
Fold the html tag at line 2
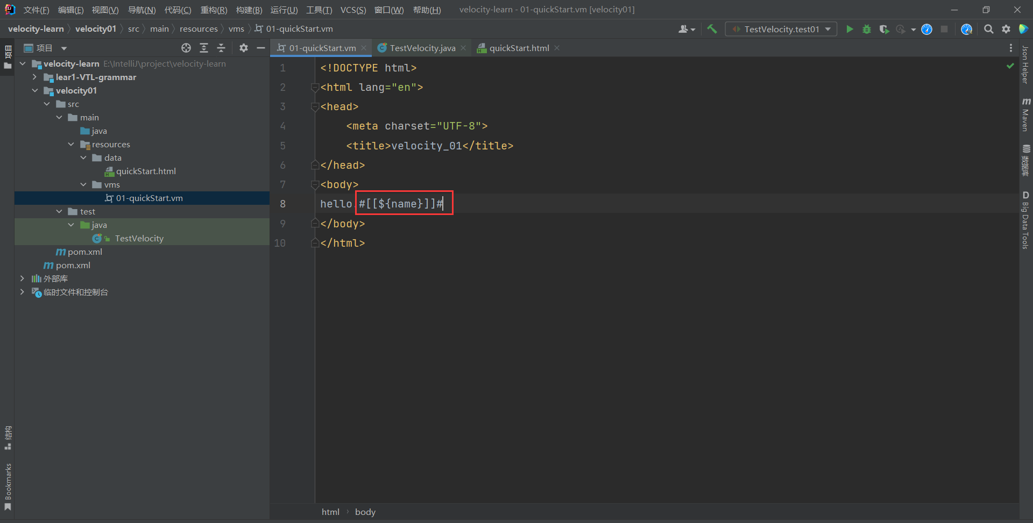tap(315, 87)
